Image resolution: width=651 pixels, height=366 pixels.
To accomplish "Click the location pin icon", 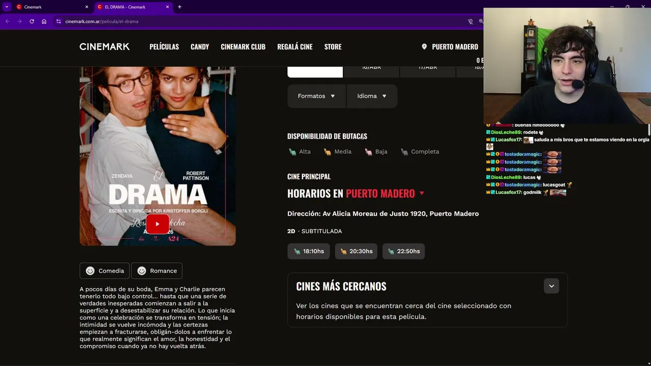I will point(424,47).
